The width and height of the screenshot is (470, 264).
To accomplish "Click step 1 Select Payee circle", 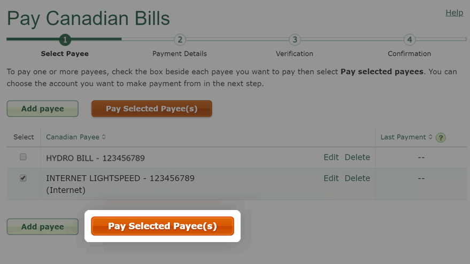I will pos(65,40).
